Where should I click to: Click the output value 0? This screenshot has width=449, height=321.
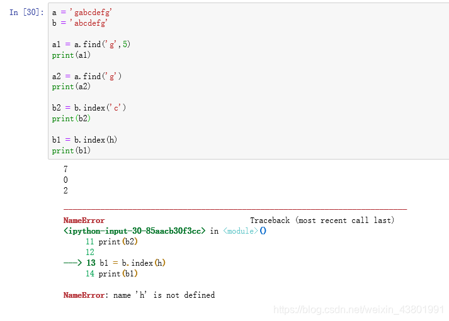pos(65,180)
